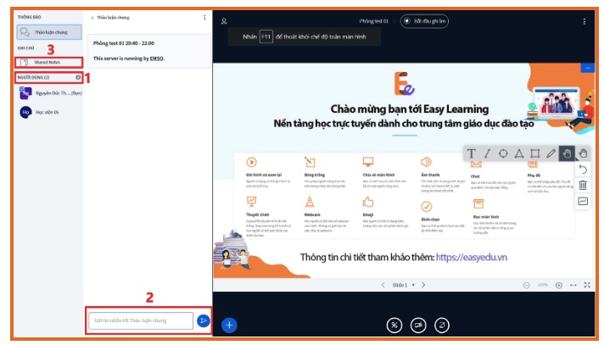Send the chat message
604x345 pixels.
pos(204,320)
